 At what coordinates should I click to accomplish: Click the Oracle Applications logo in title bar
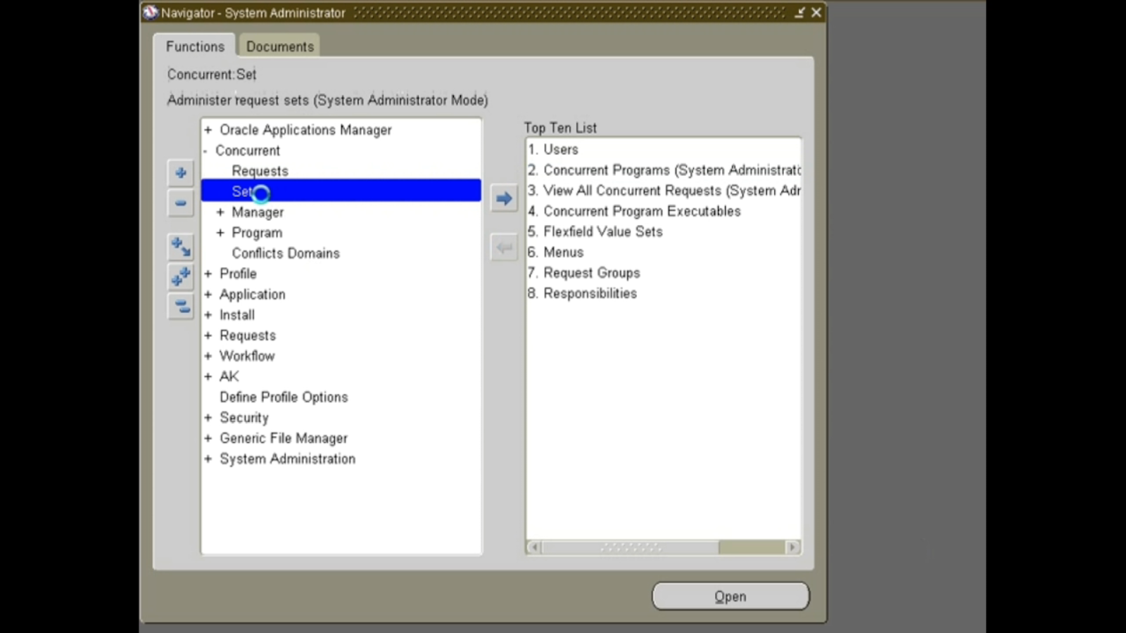149,12
